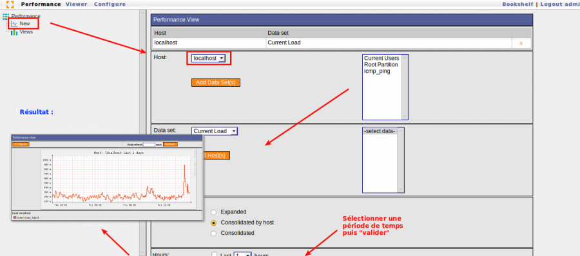Open the Configure menu
Image resolution: width=580 pixels, height=256 pixels.
coord(110,5)
